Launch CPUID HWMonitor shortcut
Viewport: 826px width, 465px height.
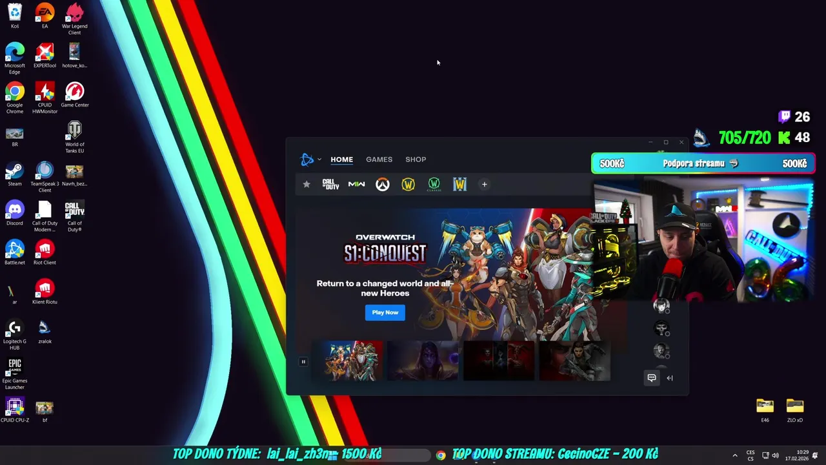click(45, 98)
